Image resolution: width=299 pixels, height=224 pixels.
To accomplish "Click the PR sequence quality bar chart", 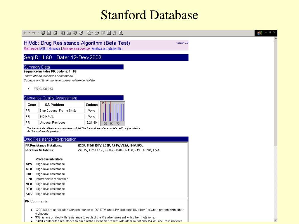I will click(x=113, y=113).
